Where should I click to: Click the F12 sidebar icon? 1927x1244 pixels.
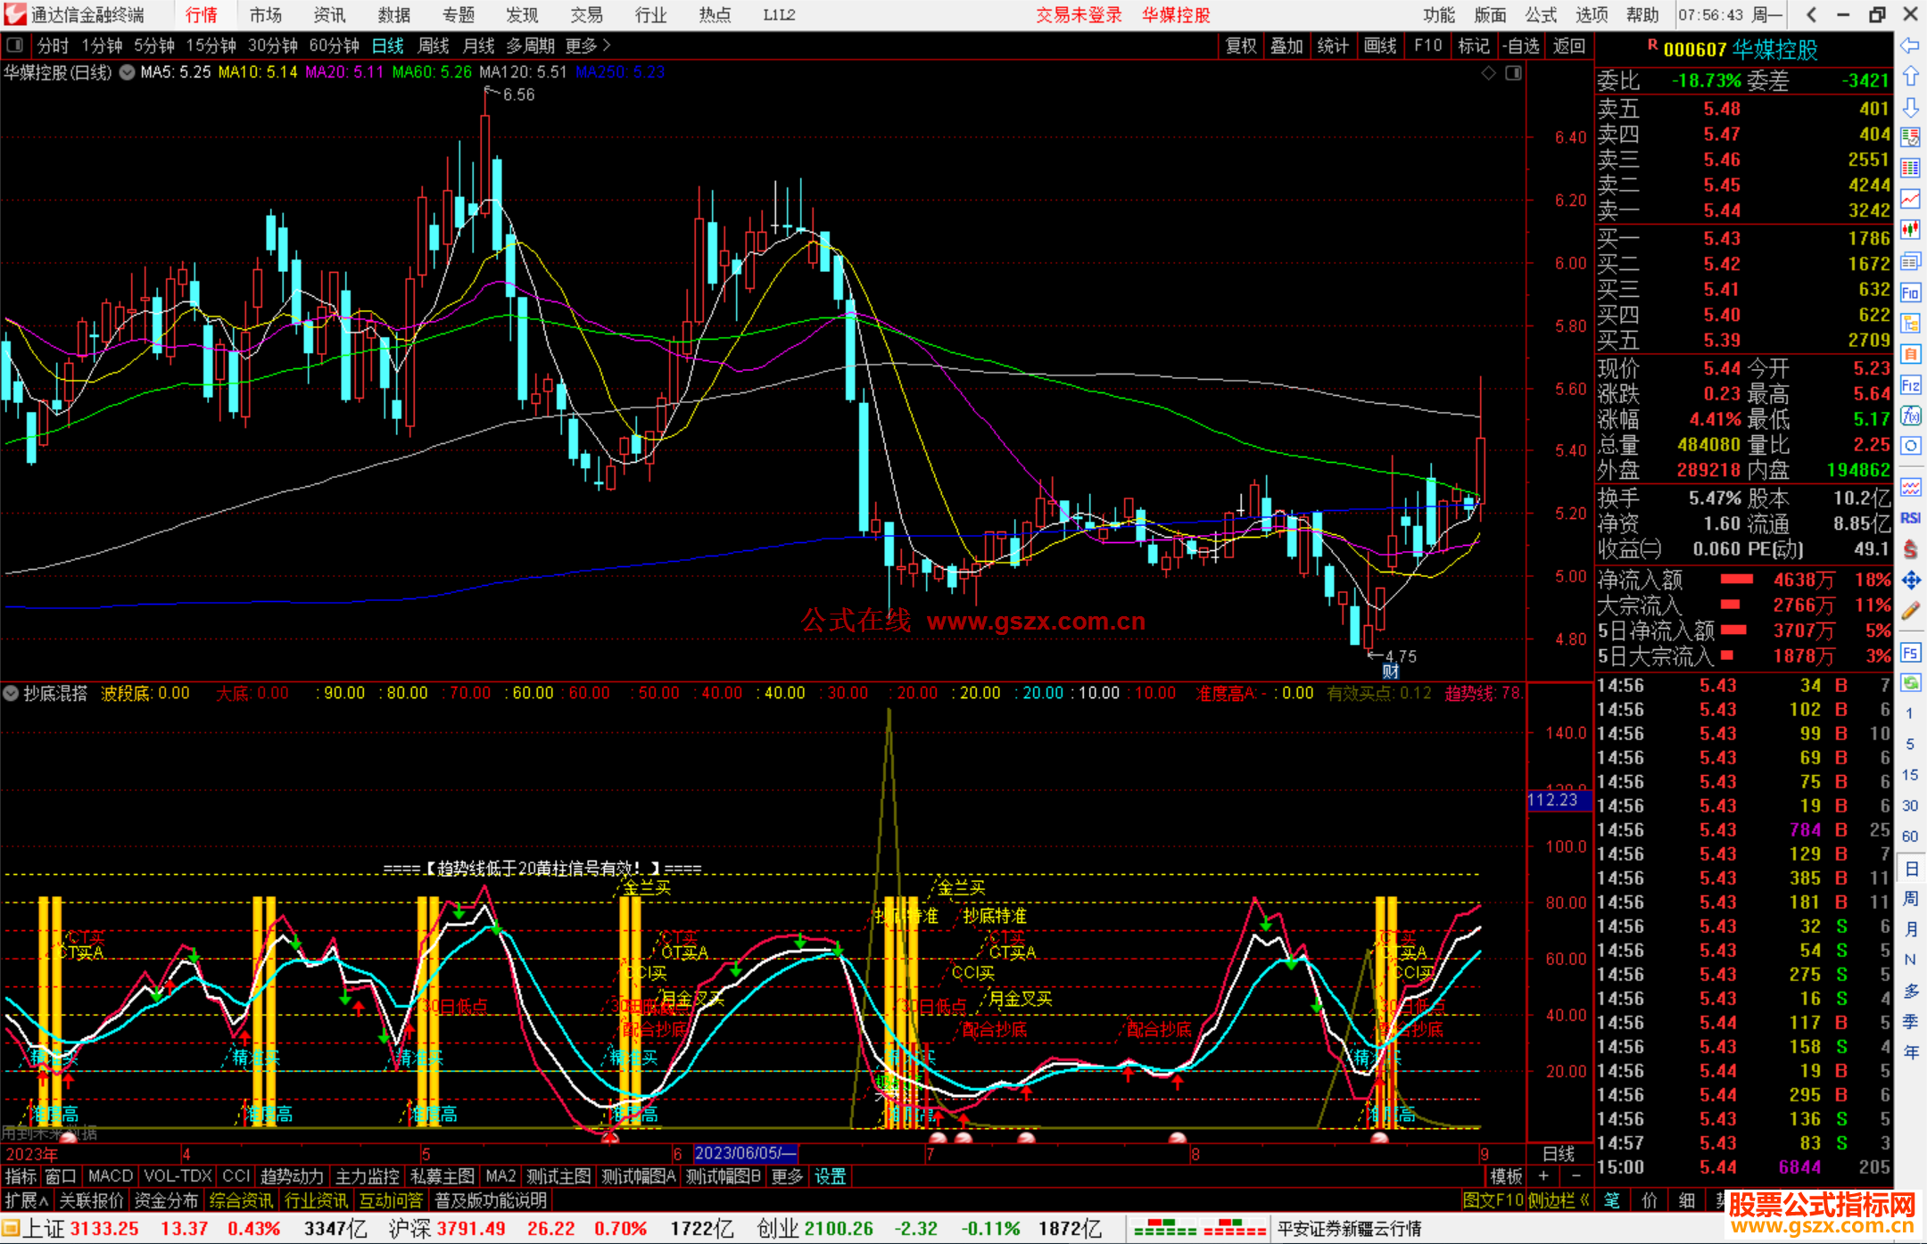(x=1910, y=385)
